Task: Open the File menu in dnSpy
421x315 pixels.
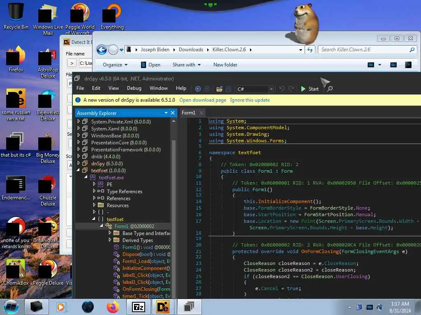Action: pyautogui.click(x=80, y=88)
